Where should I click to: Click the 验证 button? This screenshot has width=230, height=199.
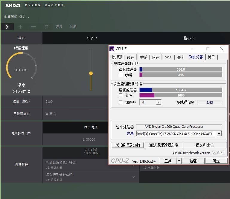point(193,161)
